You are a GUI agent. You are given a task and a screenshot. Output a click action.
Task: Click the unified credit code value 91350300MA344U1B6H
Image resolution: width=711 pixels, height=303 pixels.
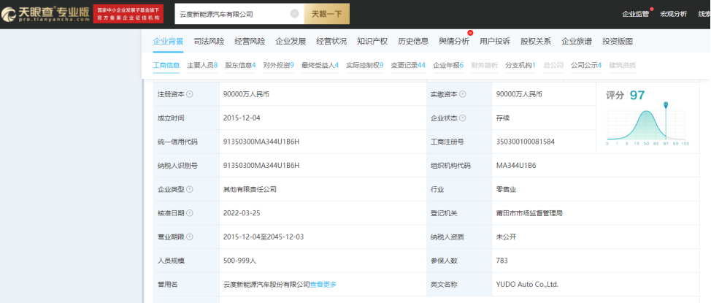pyautogui.click(x=261, y=142)
